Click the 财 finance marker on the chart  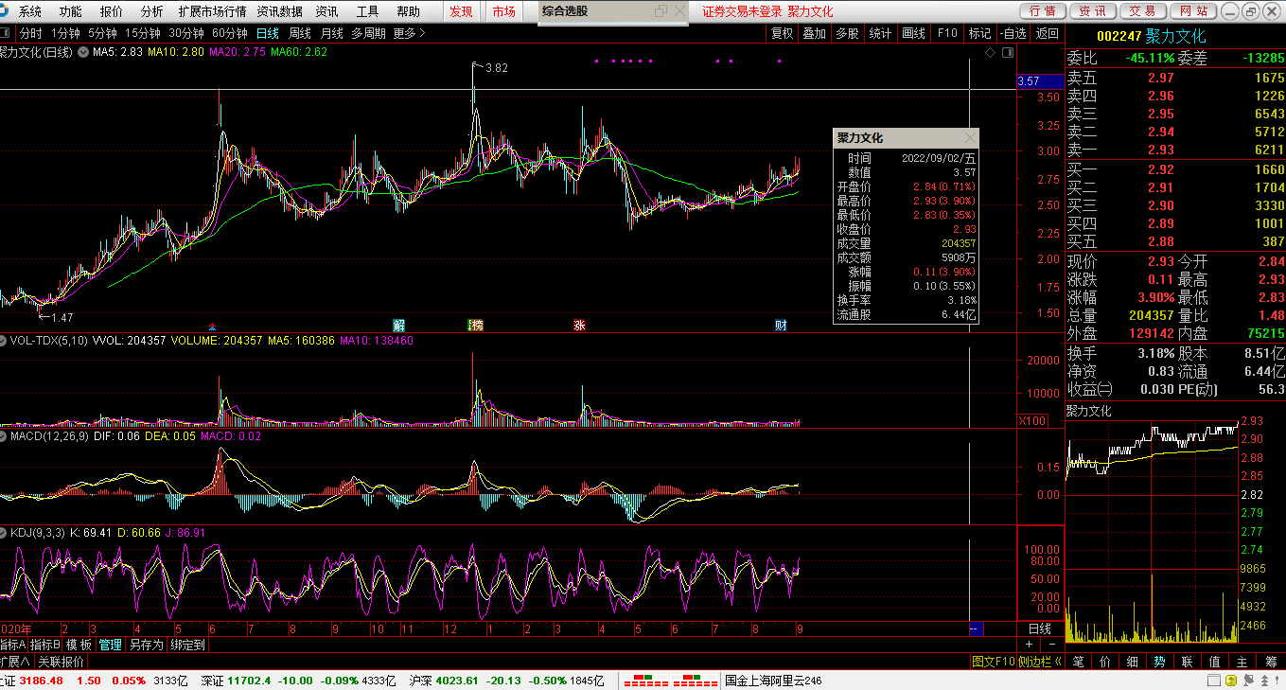[781, 326]
